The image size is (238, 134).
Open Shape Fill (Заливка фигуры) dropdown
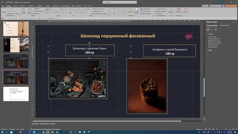(x=146, y=9)
